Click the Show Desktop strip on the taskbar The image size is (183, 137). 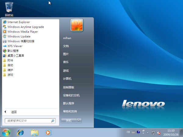[x=181, y=132]
